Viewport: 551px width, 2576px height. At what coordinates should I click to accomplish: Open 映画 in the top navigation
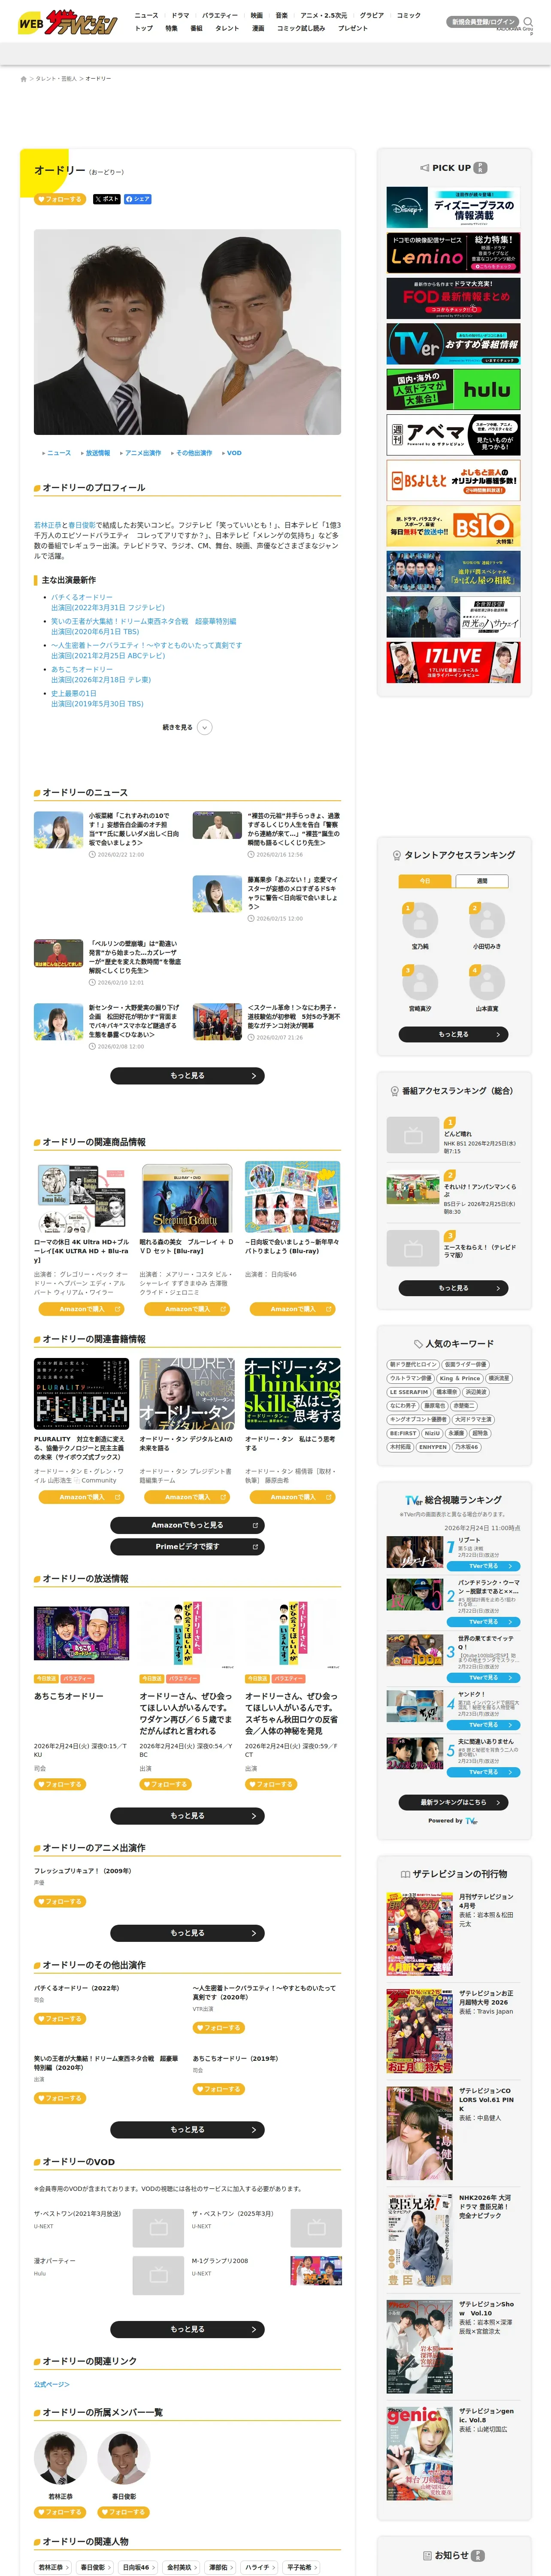pos(256,16)
